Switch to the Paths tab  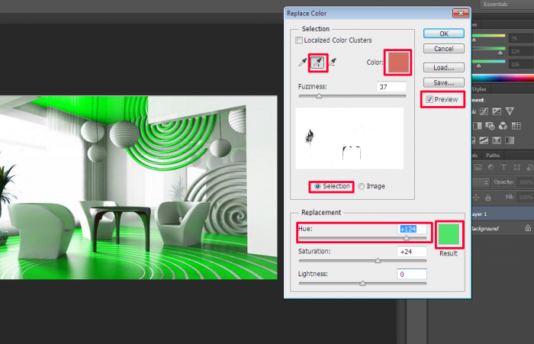(x=493, y=156)
